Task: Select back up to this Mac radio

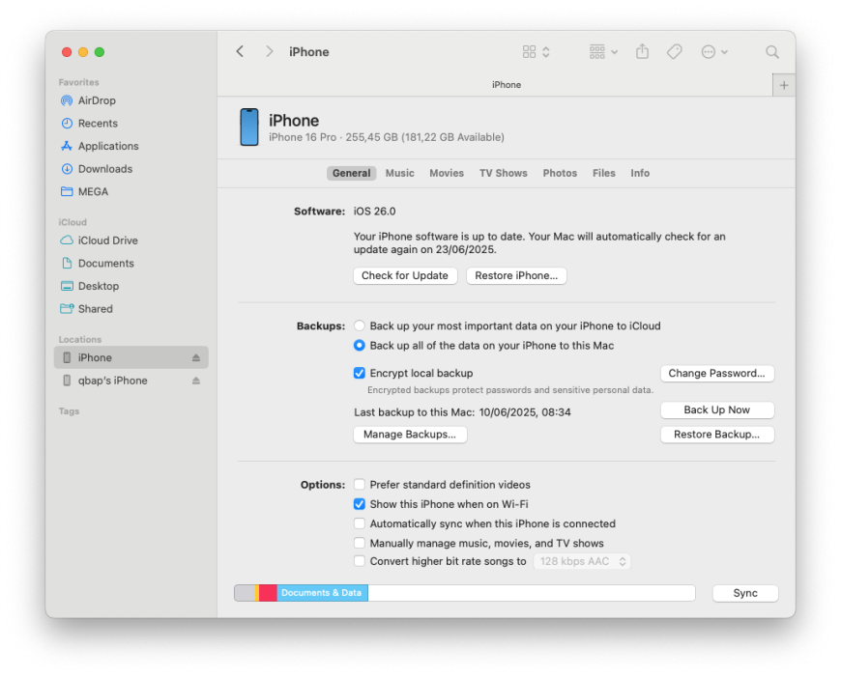Action: click(x=360, y=346)
